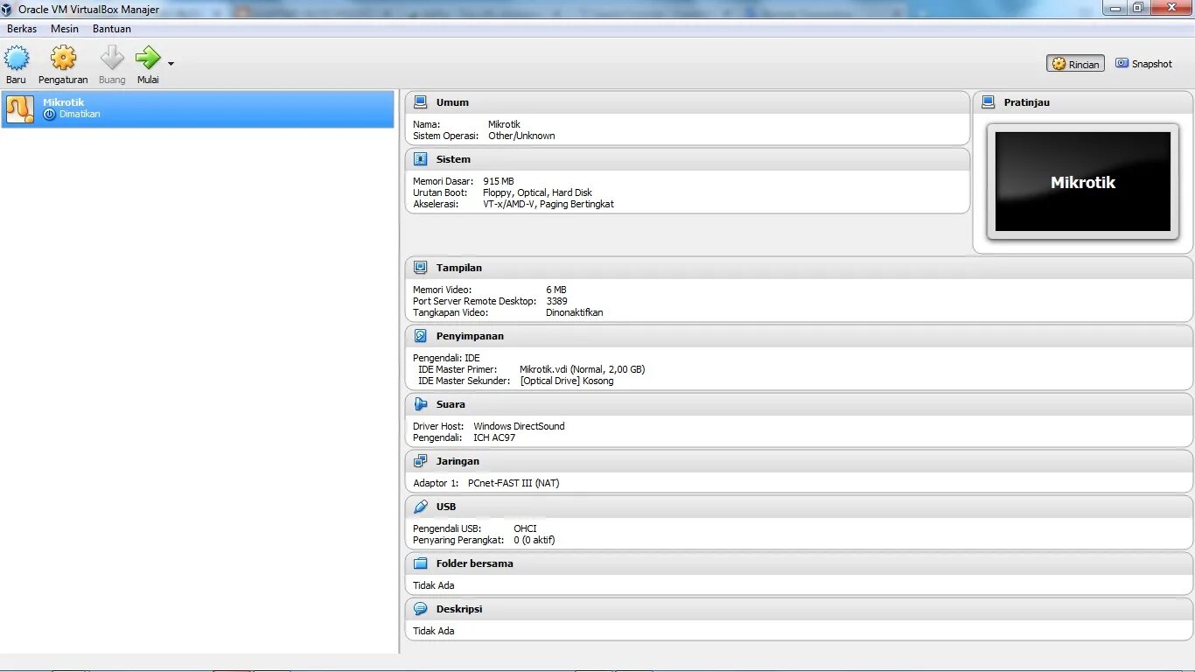Open the Mulai dropdown arrow
This screenshot has width=1195, height=672.
point(171,64)
